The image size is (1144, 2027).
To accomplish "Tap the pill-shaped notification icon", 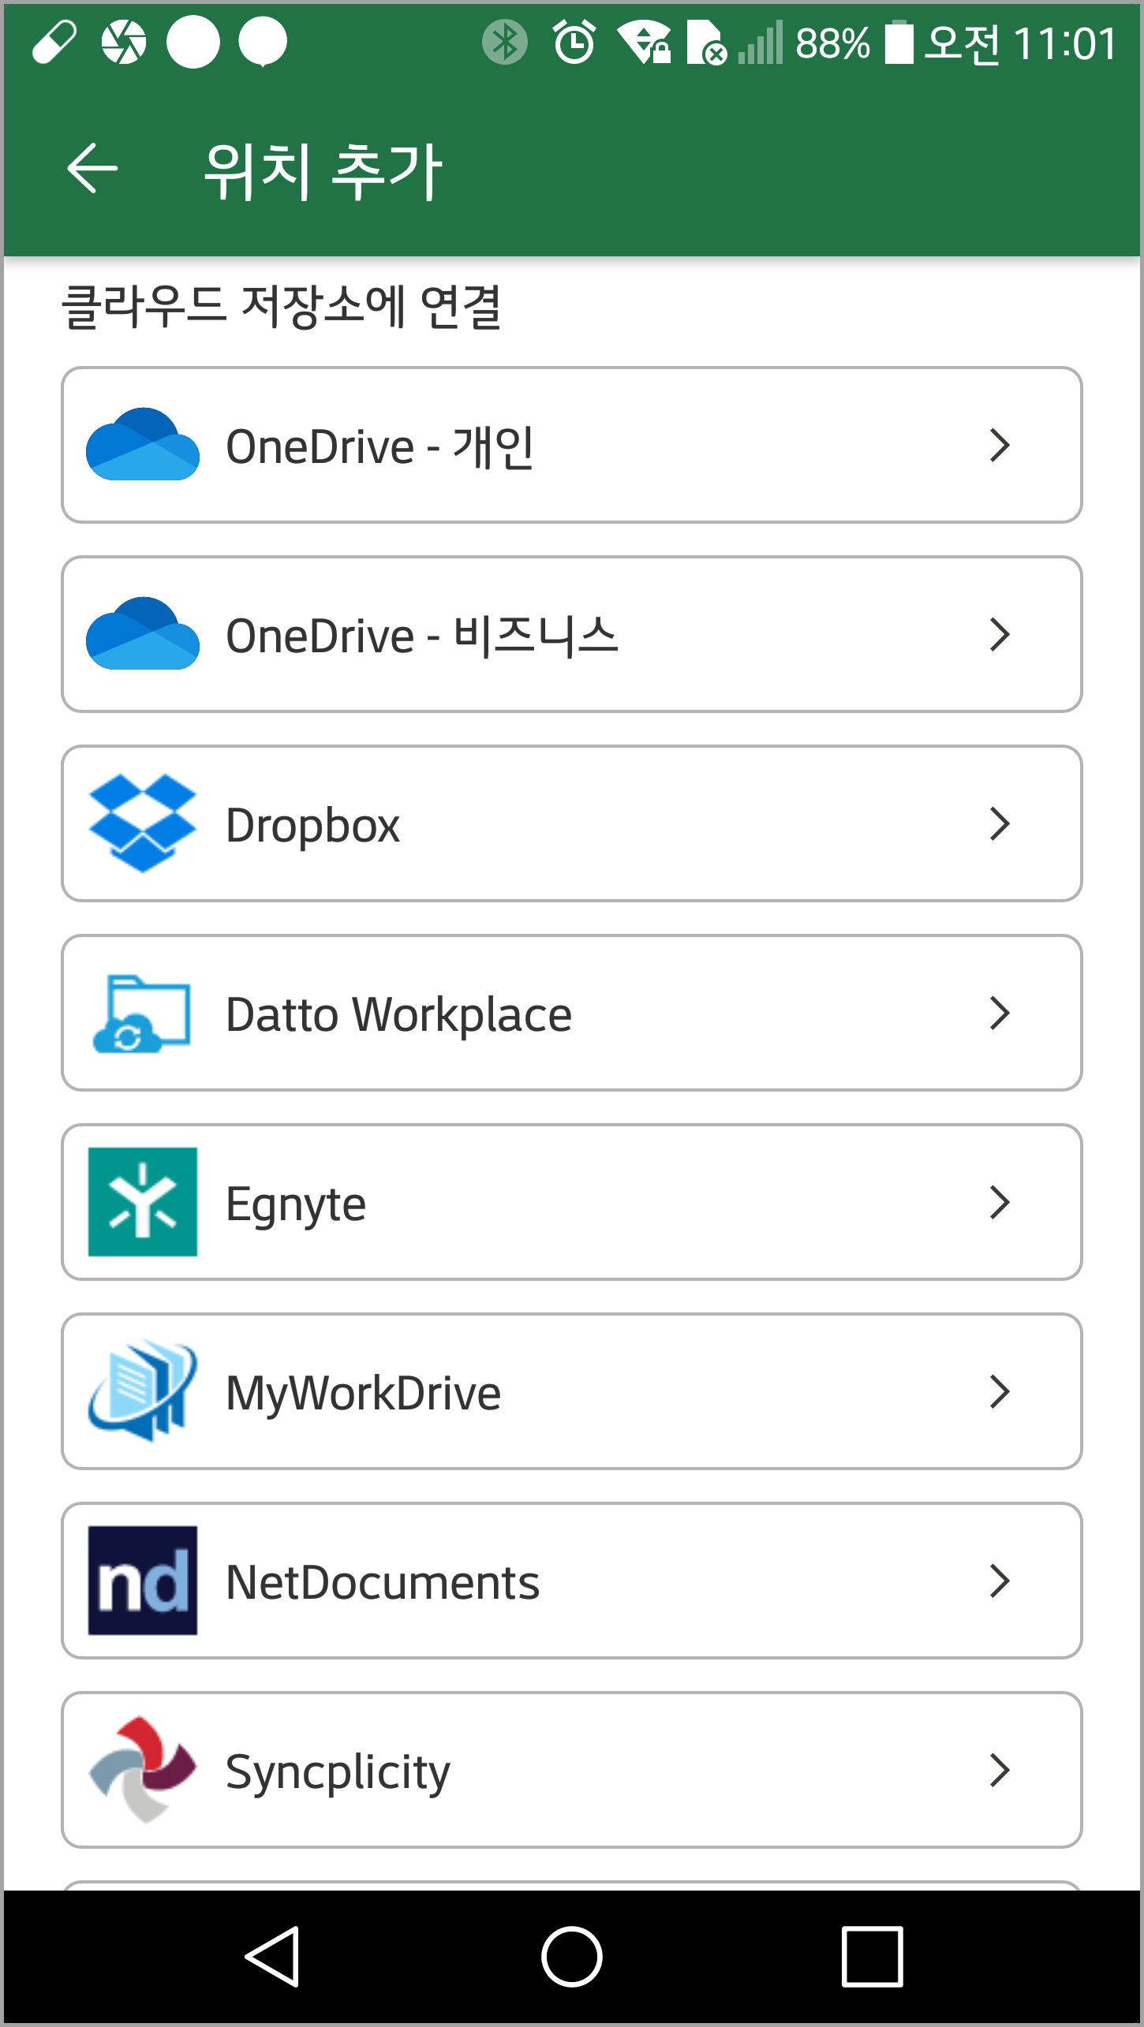I will click(x=54, y=42).
